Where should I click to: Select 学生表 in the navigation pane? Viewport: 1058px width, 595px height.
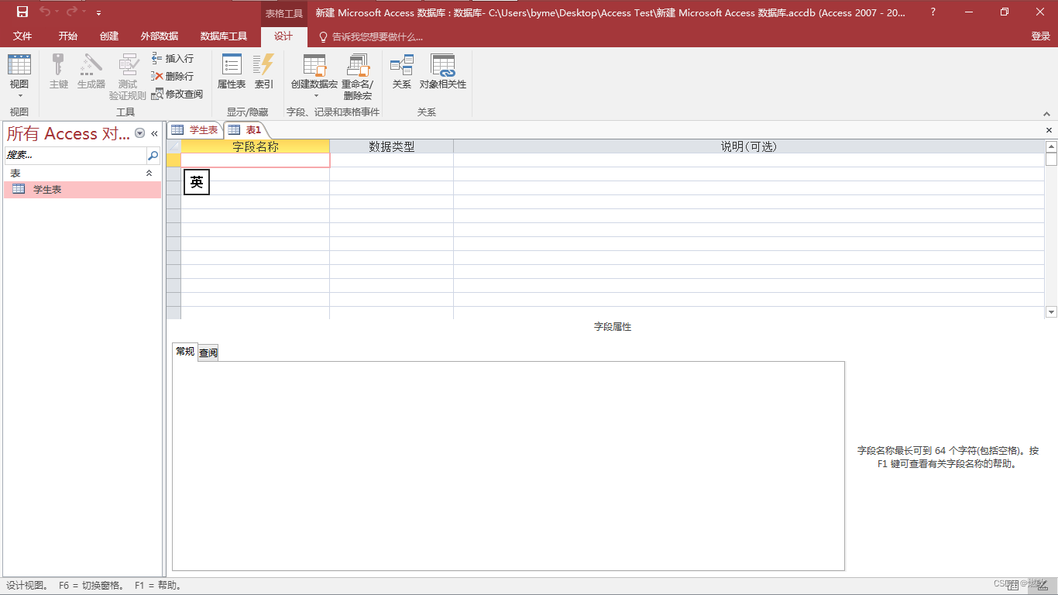click(x=83, y=189)
